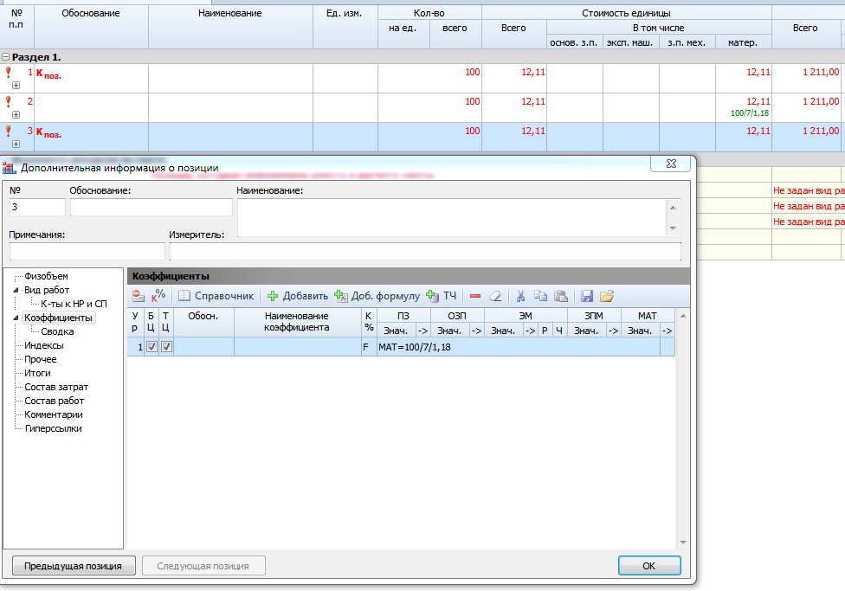Image resolution: width=845 pixels, height=591 pixels.
Task: Select Состав работ in the tree
Action: (x=54, y=401)
